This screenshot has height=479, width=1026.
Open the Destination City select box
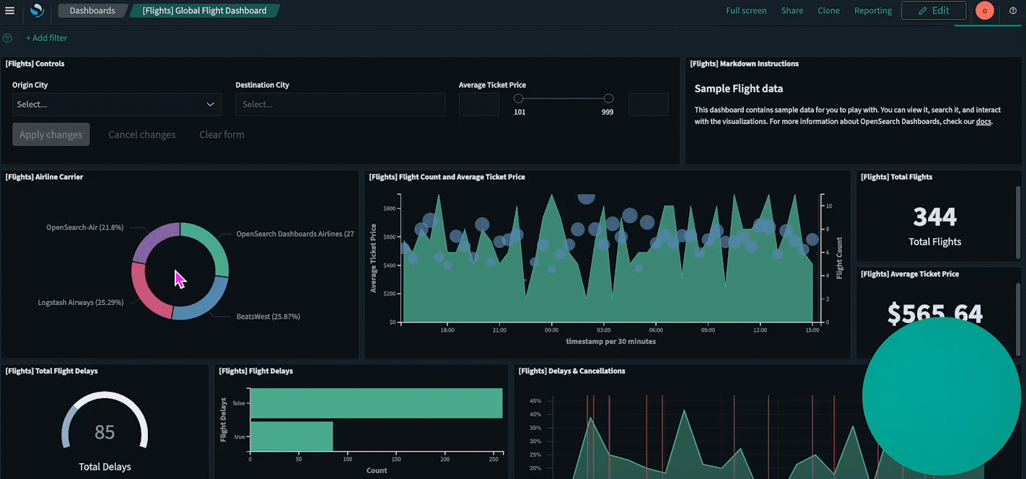coord(340,105)
